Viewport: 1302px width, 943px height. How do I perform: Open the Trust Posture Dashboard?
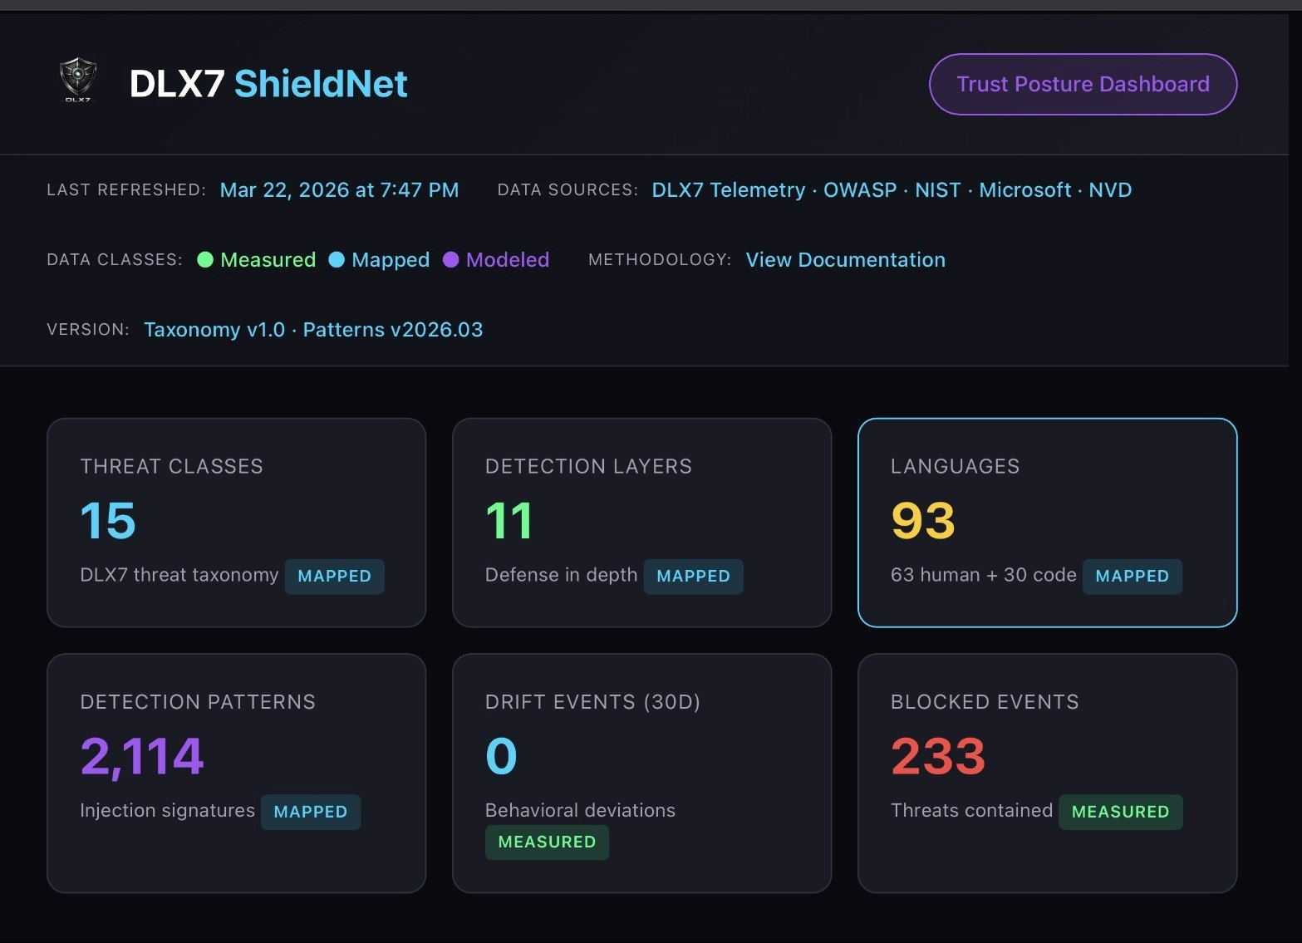[1082, 83]
